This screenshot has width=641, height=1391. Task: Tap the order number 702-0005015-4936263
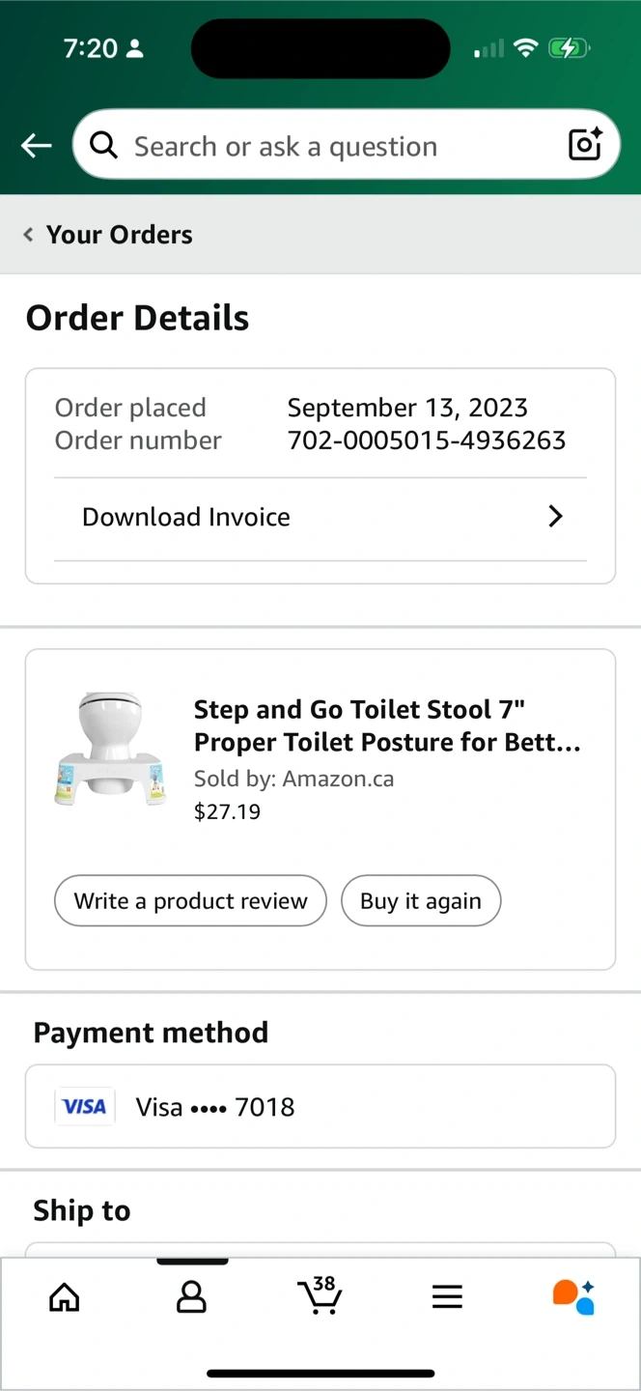[427, 440]
